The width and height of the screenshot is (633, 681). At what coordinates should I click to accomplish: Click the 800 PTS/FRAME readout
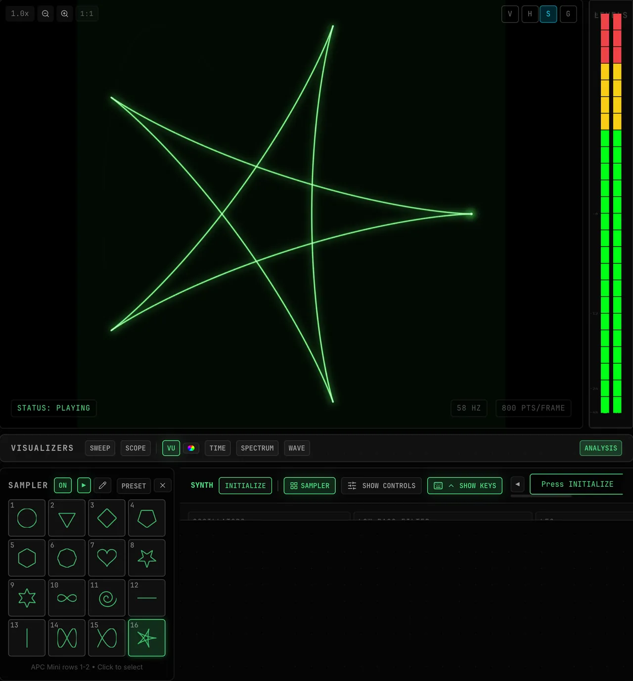coord(533,408)
